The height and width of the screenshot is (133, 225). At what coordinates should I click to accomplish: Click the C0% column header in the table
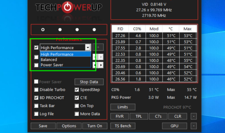pyautogui.click(x=137, y=29)
